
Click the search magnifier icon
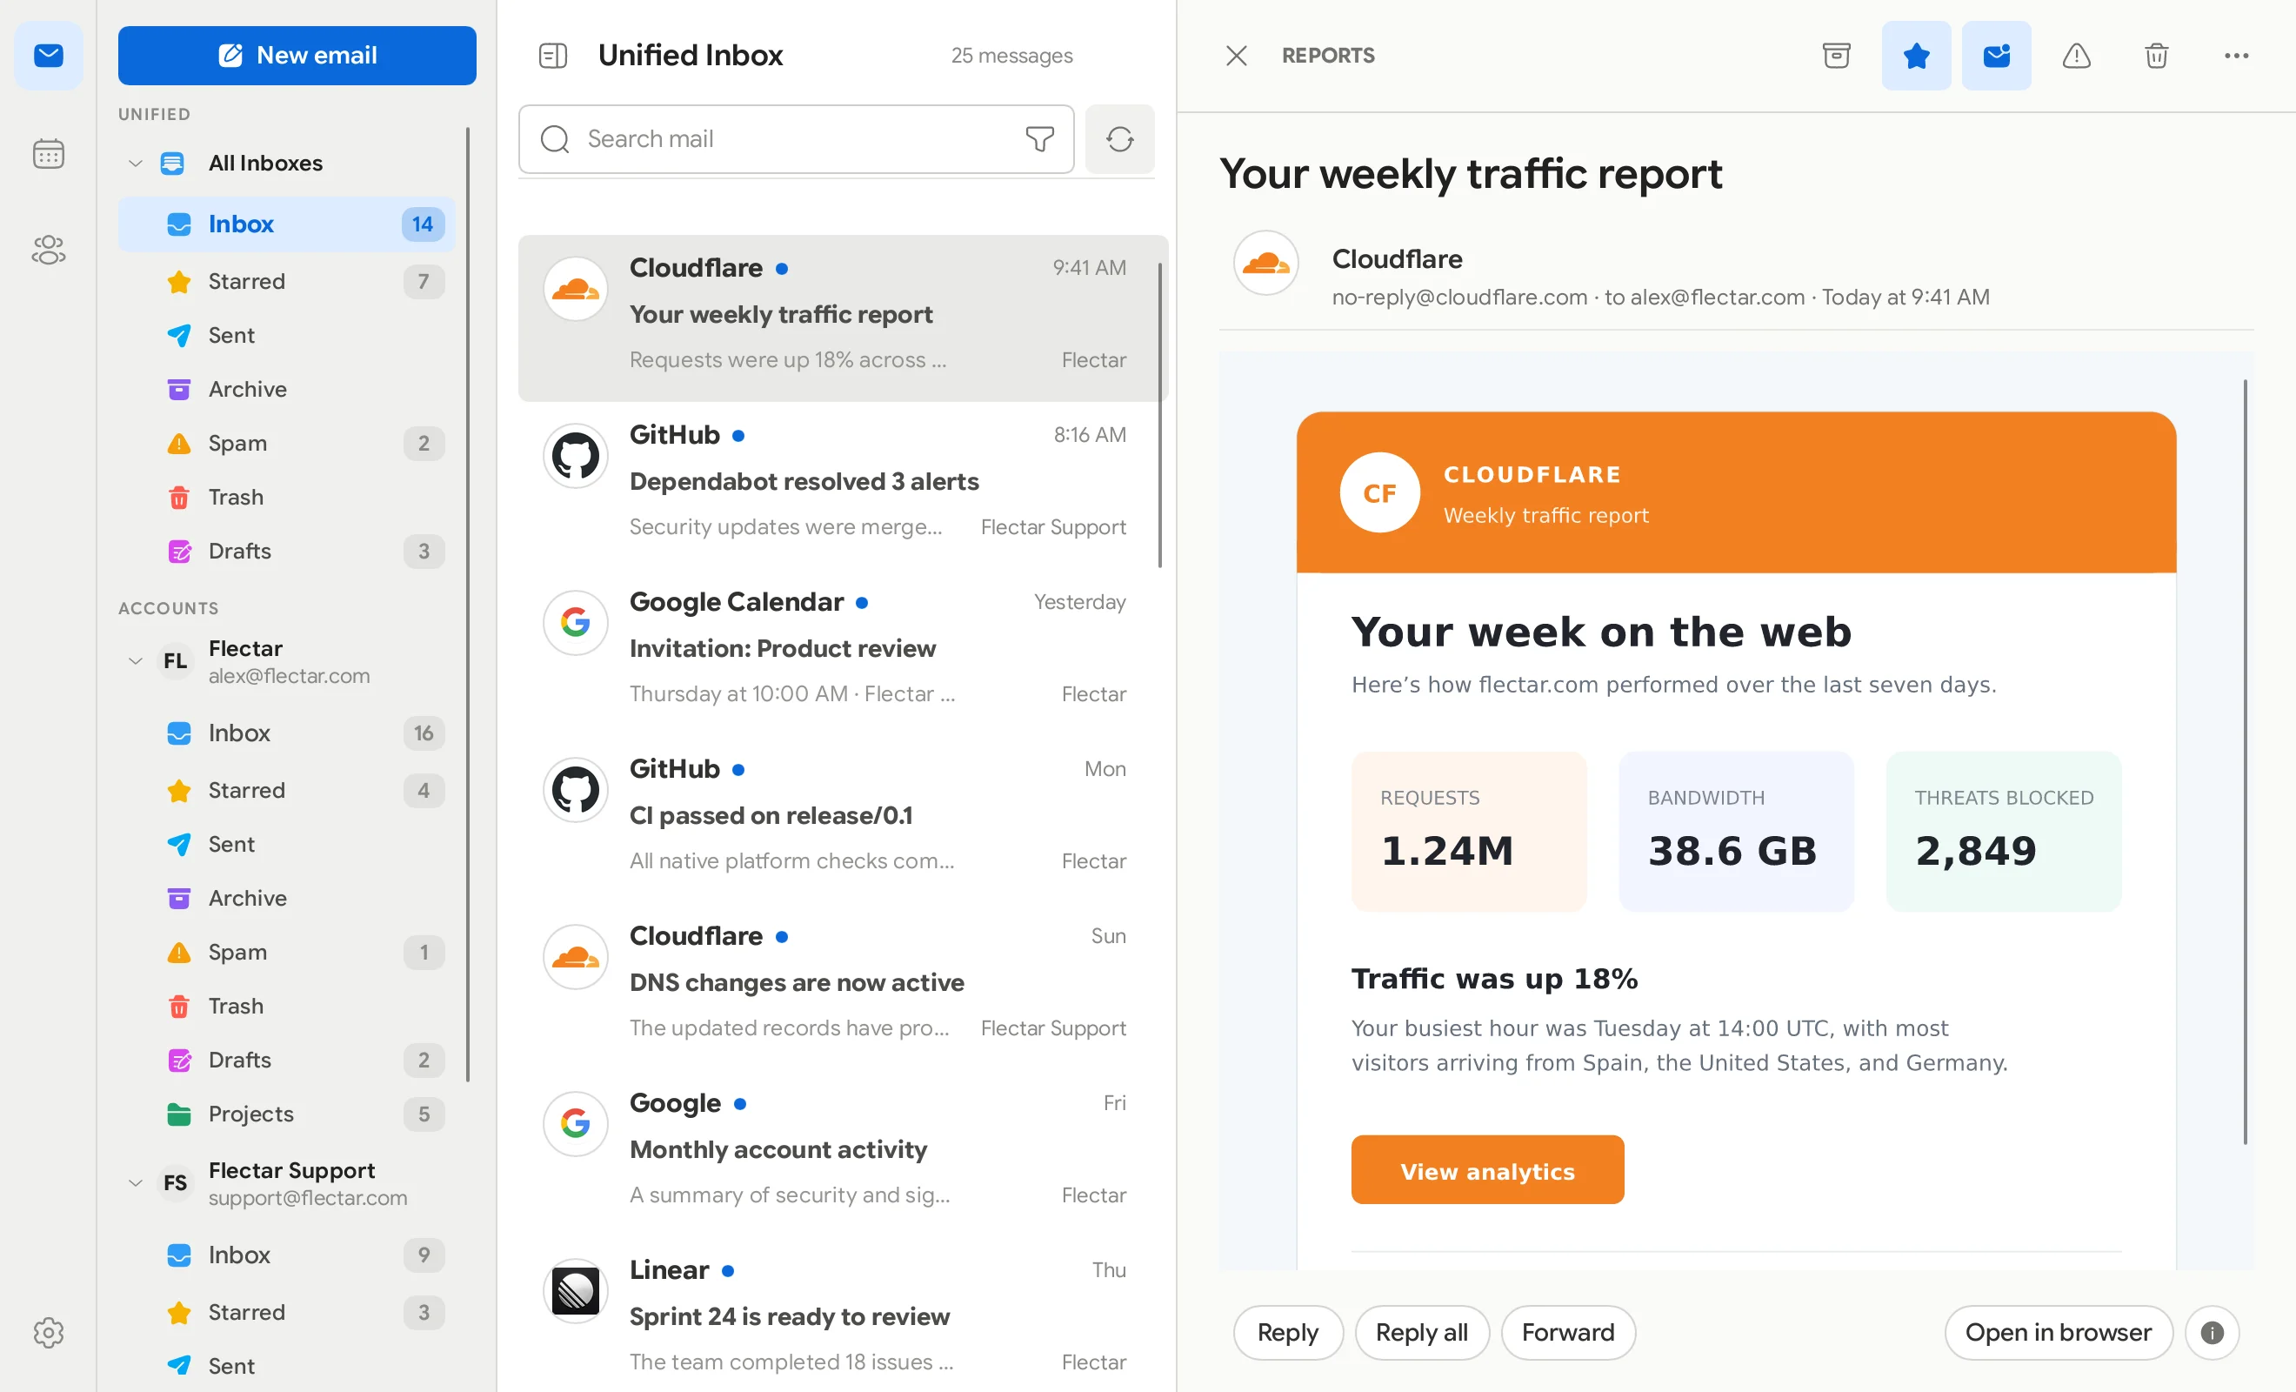click(x=556, y=139)
